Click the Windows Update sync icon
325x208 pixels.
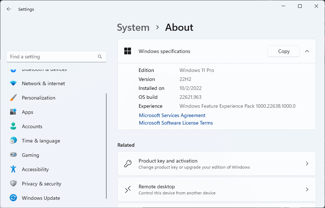(x=13, y=198)
